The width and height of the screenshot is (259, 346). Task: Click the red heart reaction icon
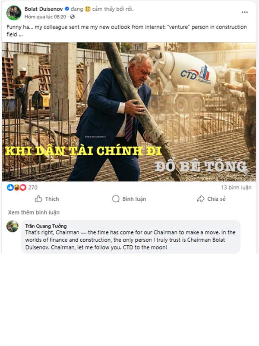pyautogui.click(x=23, y=188)
